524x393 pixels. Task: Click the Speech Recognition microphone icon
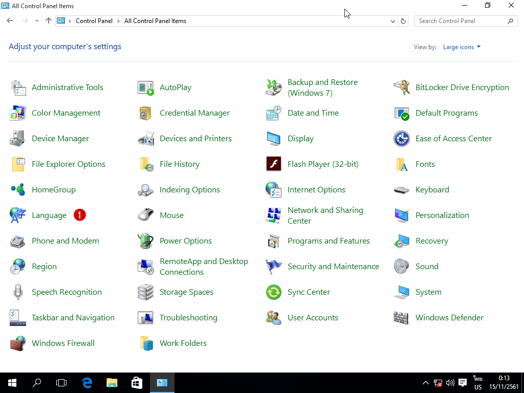pos(18,292)
